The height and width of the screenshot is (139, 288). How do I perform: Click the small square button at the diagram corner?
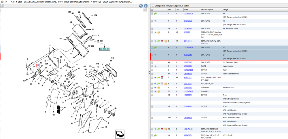coord(145,10)
